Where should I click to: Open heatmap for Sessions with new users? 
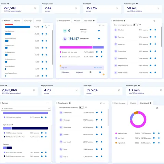[101, 52]
